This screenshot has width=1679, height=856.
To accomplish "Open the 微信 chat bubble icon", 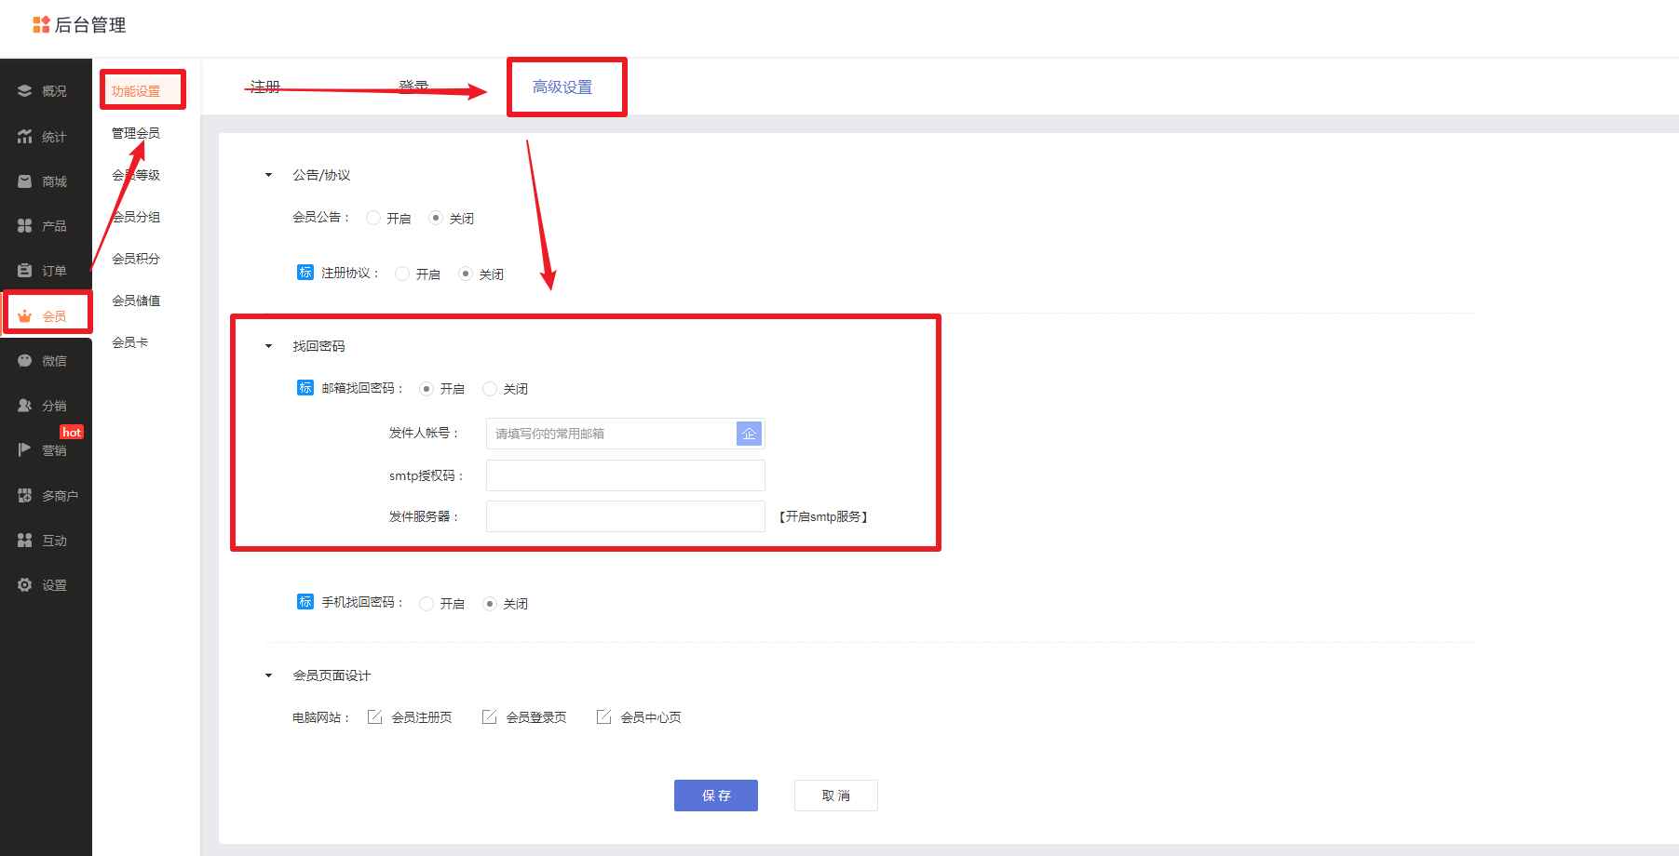I will (x=24, y=361).
